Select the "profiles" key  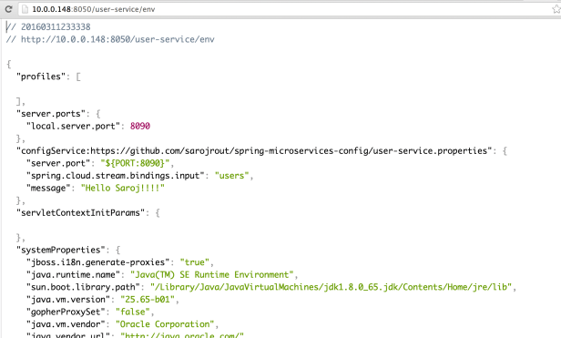coord(41,77)
